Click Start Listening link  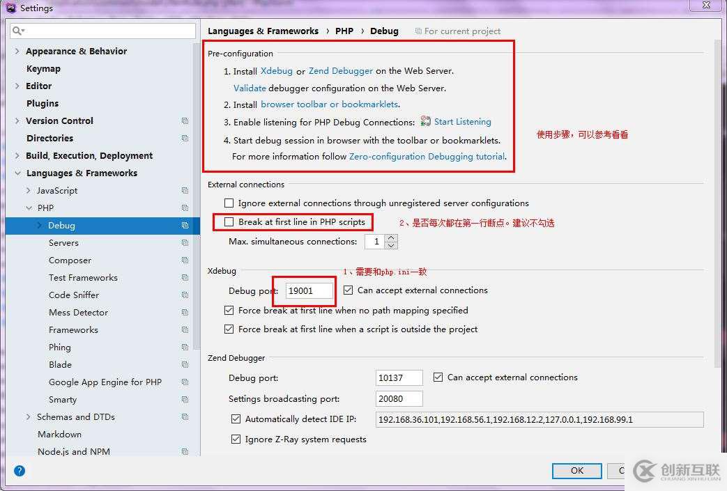(462, 121)
